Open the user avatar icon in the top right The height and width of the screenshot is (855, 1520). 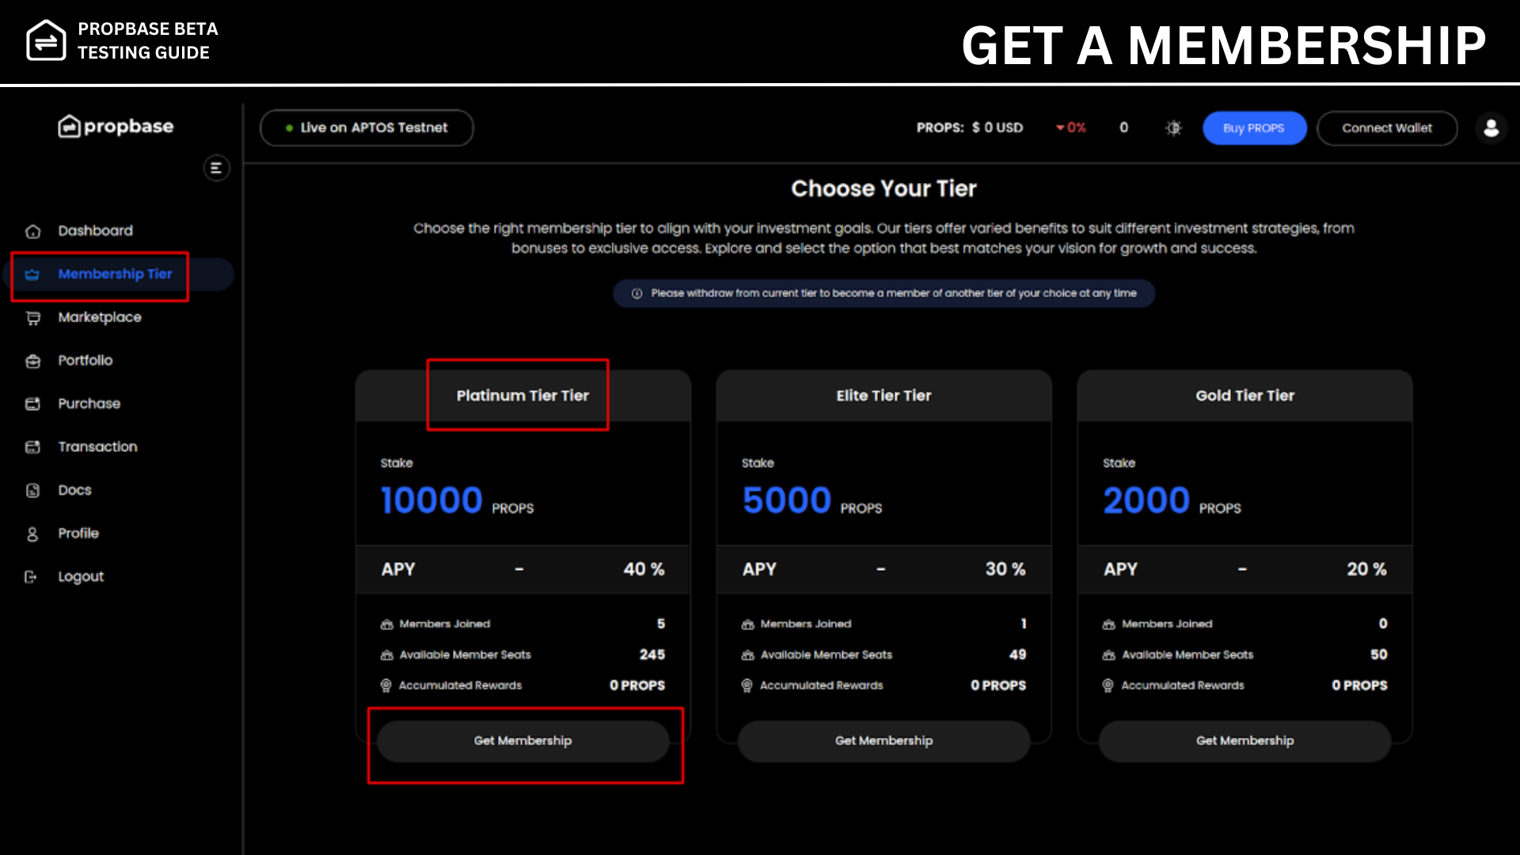pyautogui.click(x=1491, y=127)
